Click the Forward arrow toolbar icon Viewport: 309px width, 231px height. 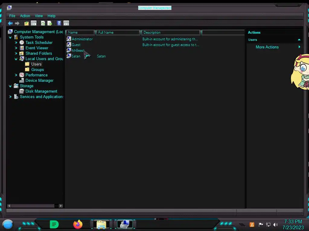[x=17, y=23]
